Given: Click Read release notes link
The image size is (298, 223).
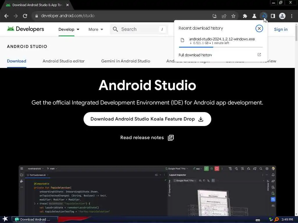Looking at the screenshot, I should point(142,137).
